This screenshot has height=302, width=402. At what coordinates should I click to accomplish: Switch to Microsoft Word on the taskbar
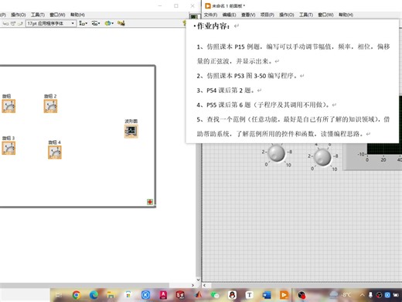pos(267,295)
